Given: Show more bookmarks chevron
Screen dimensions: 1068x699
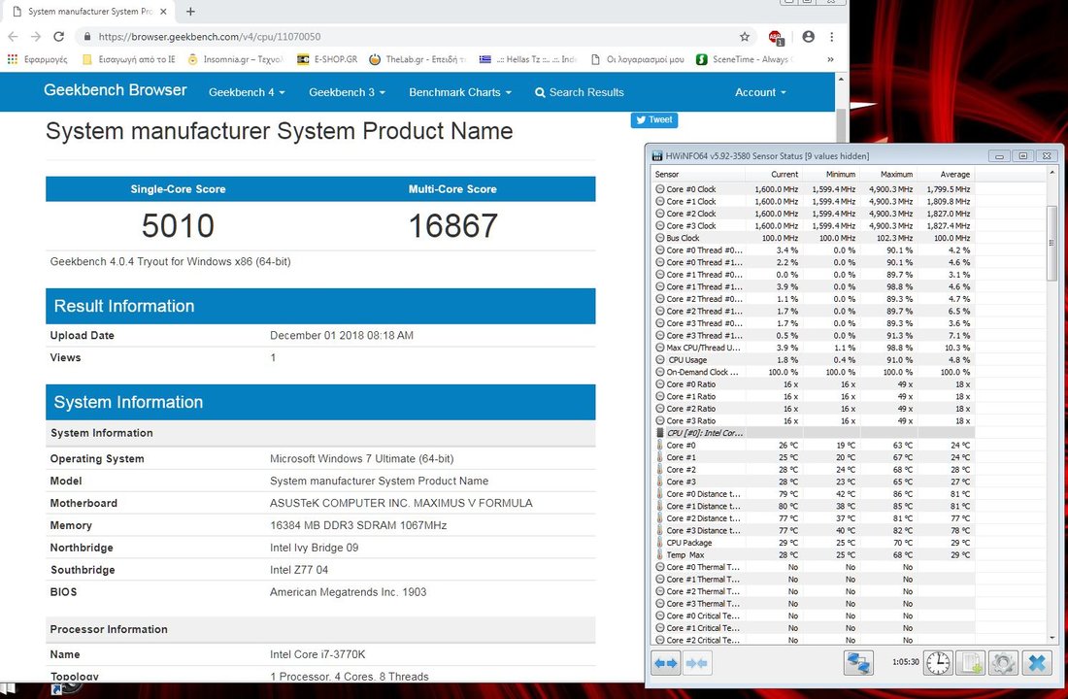Looking at the screenshot, I should point(830,59).
